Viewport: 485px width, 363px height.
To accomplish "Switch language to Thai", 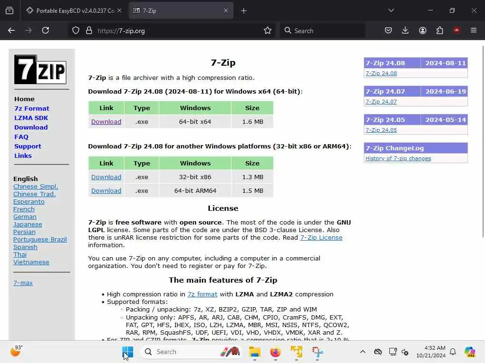I will coord(20,255).
